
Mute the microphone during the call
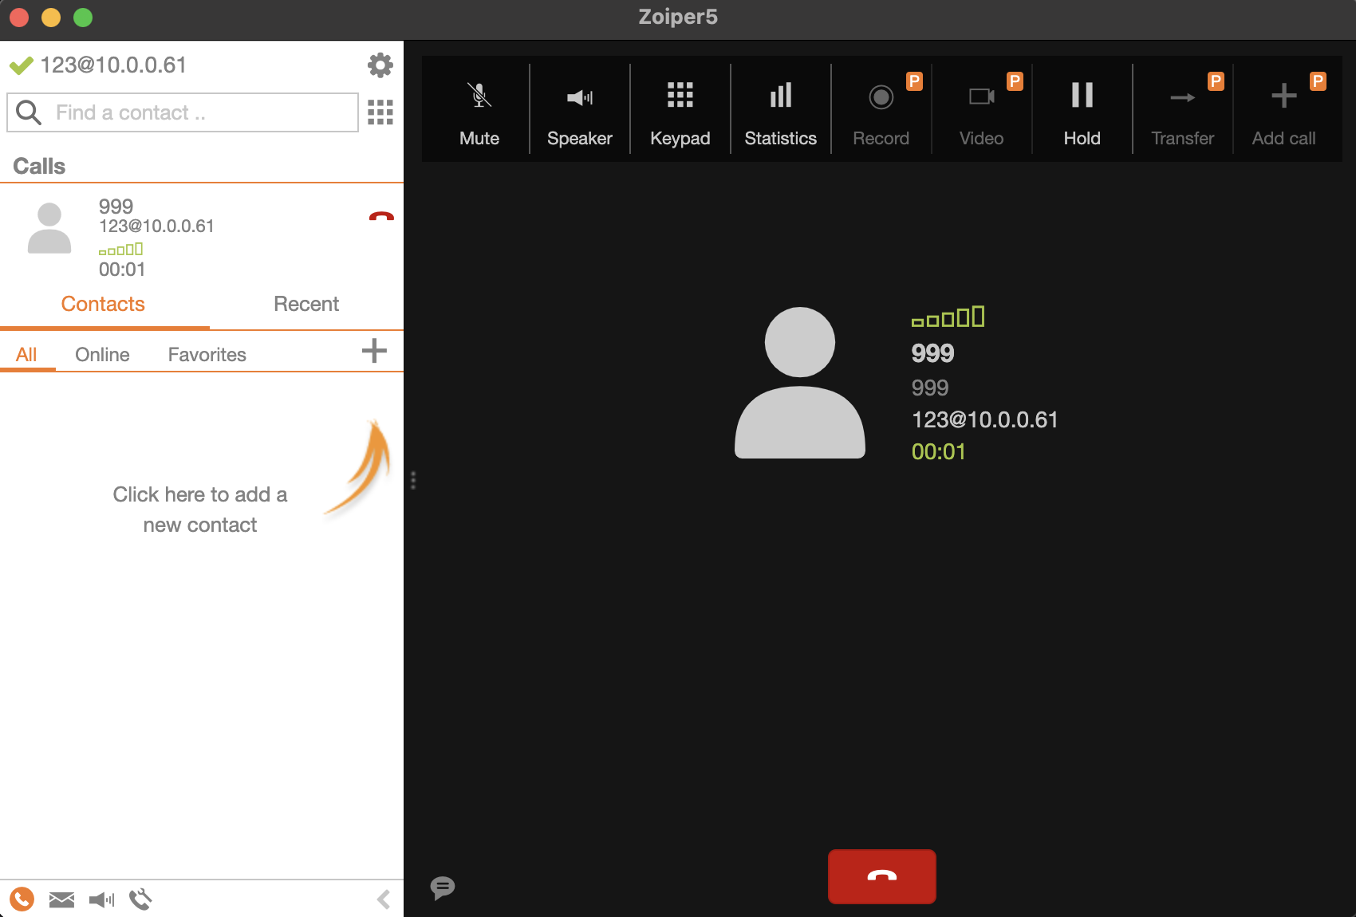click(x=479, y=110)
